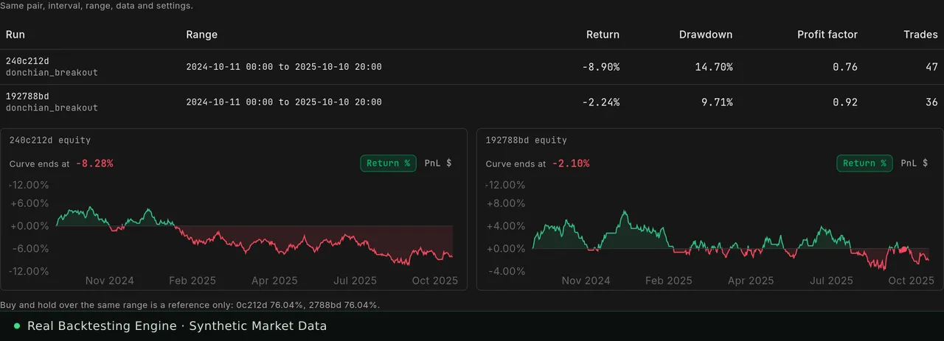Click the -8.90% return value
This screenshot has height=341, width=944.
point(600,67)
